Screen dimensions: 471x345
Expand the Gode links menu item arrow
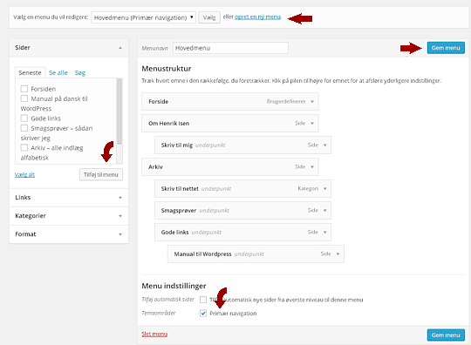(324, 233)
